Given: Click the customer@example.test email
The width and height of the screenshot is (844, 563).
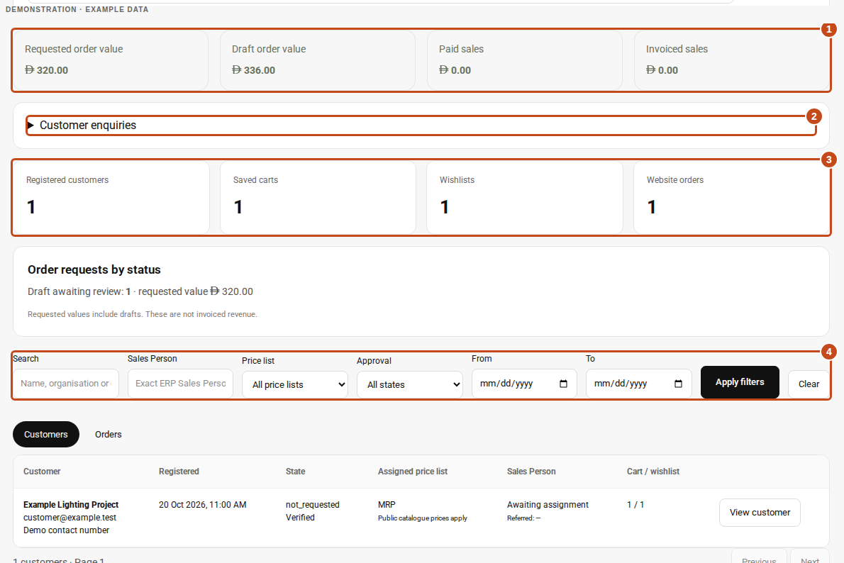Looking at the screenshot, I should click(x=70, y=518).
